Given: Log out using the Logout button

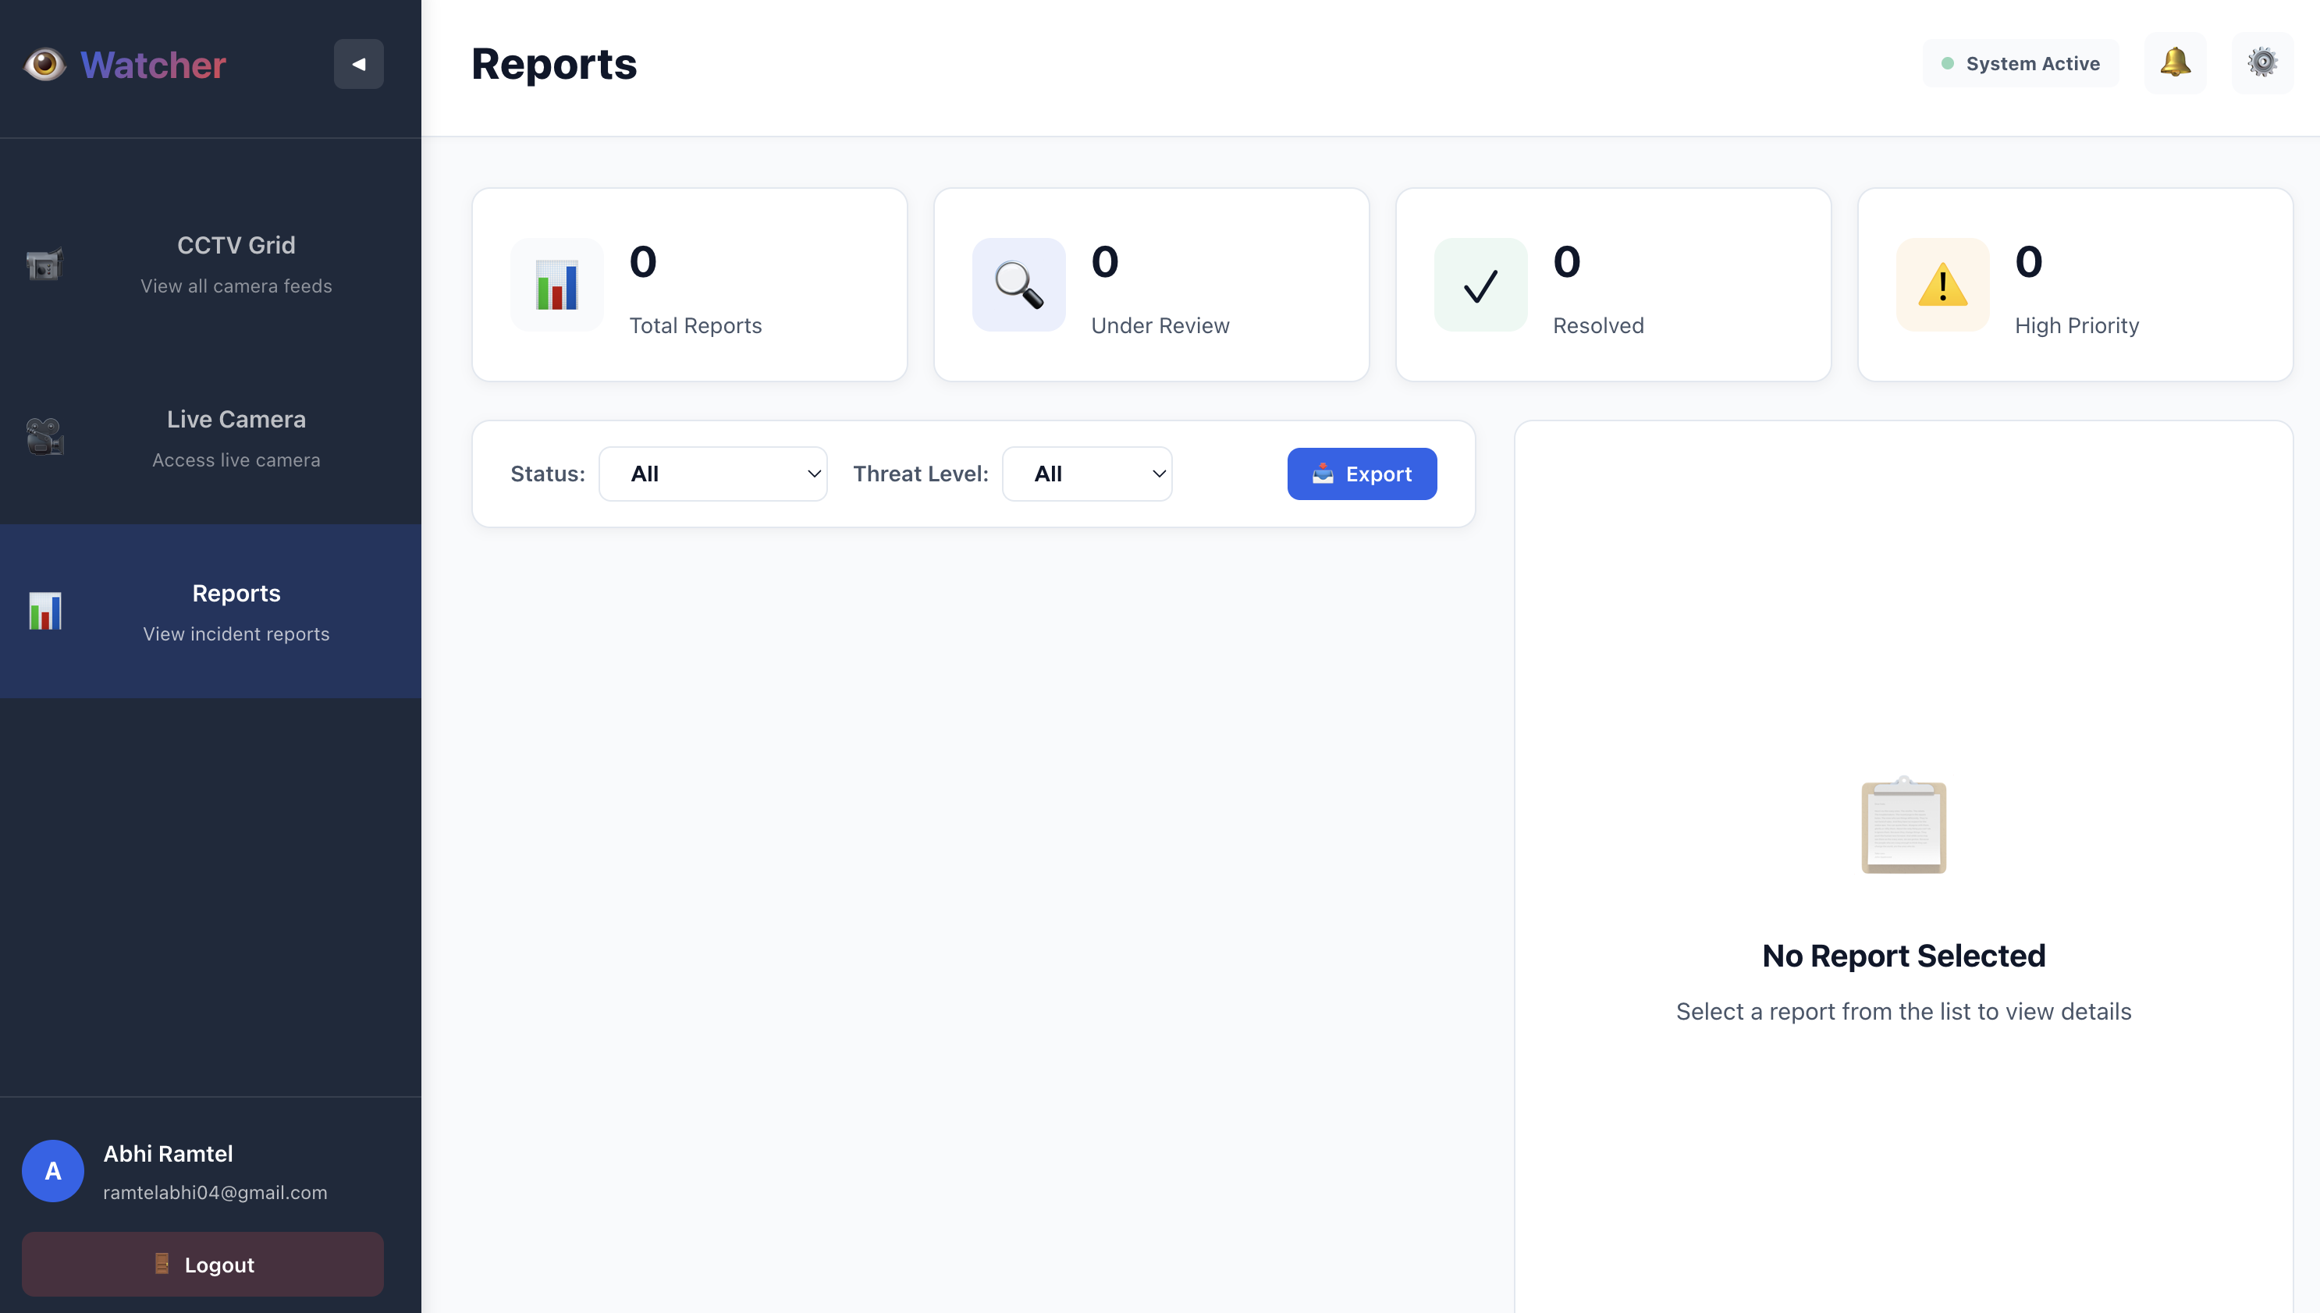Looking at the screenshot, I should click(203, 1265).
